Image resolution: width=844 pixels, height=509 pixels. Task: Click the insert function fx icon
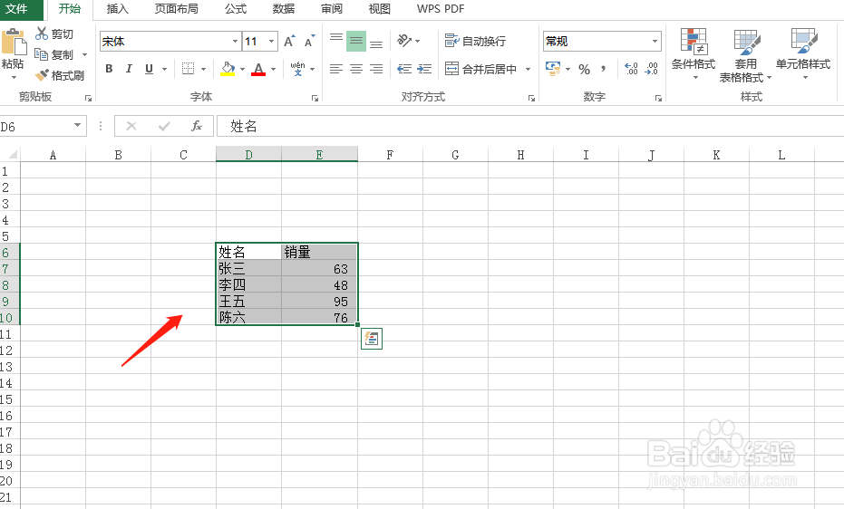point(197,126)
